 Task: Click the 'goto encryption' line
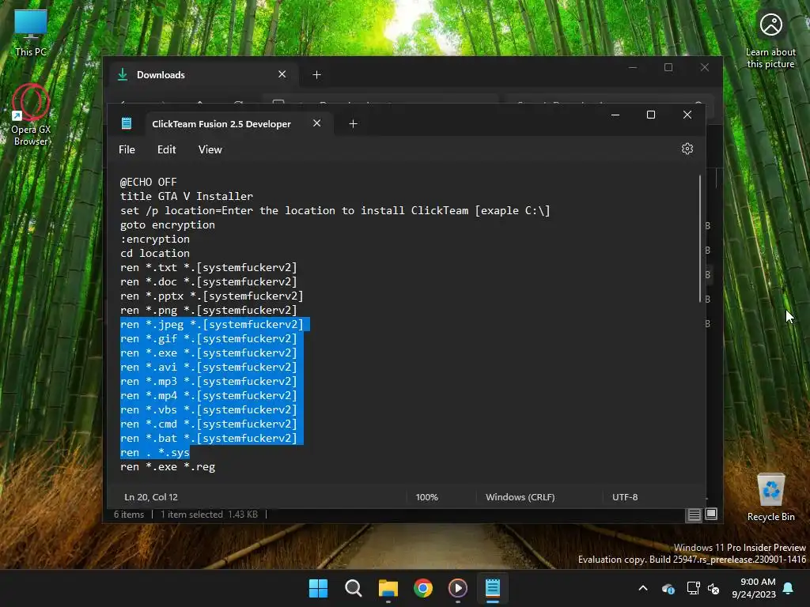tap(168, 225)
